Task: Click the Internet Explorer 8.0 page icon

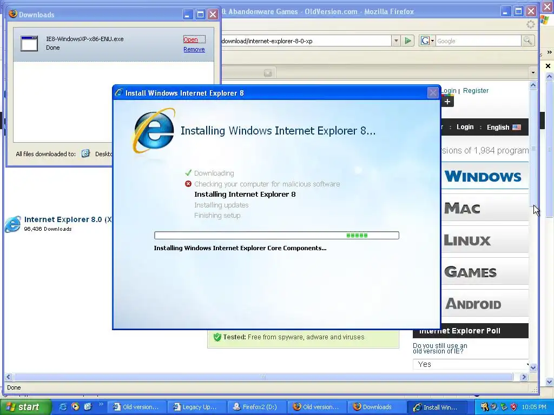Action: coord(13,224)
